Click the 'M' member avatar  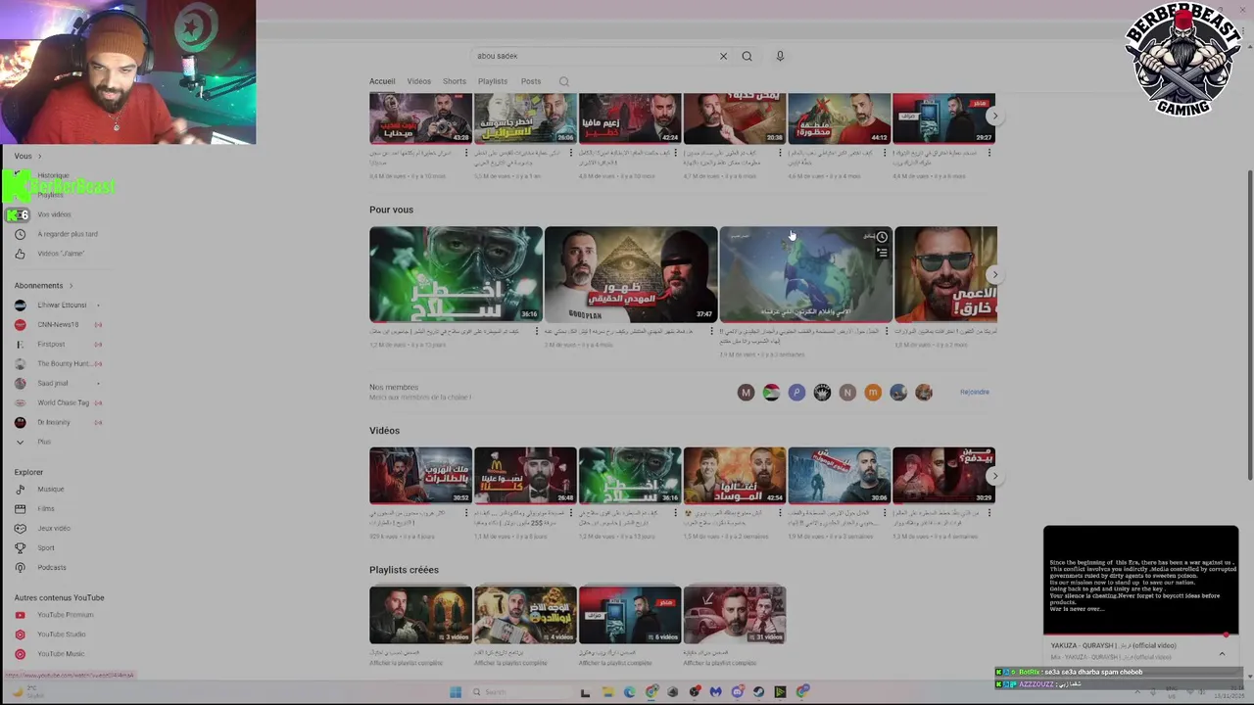point(746,393)
